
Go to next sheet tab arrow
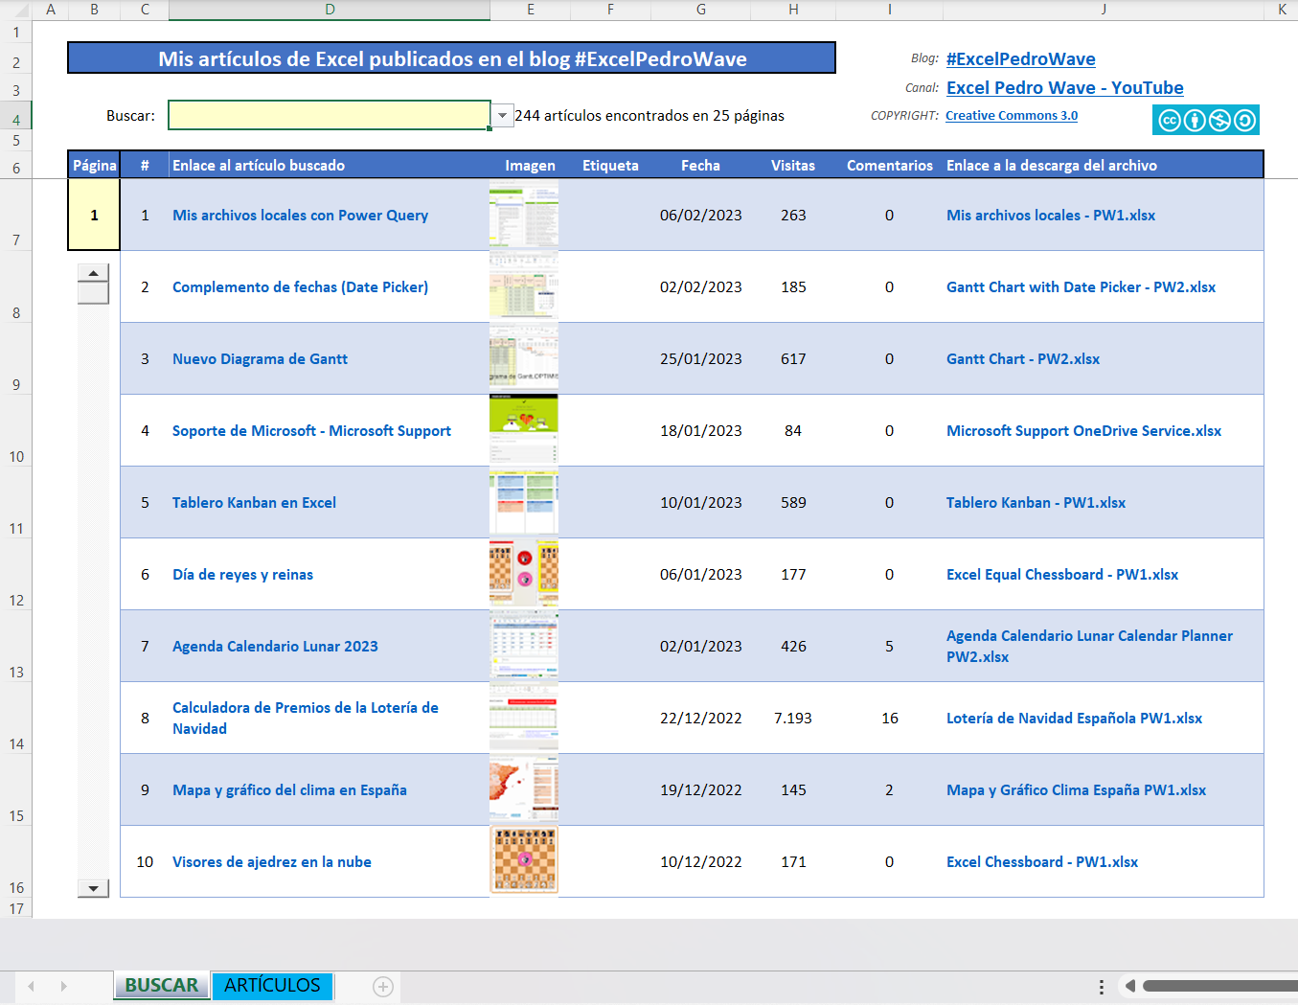pyautogui.click(x=64, y=986)
